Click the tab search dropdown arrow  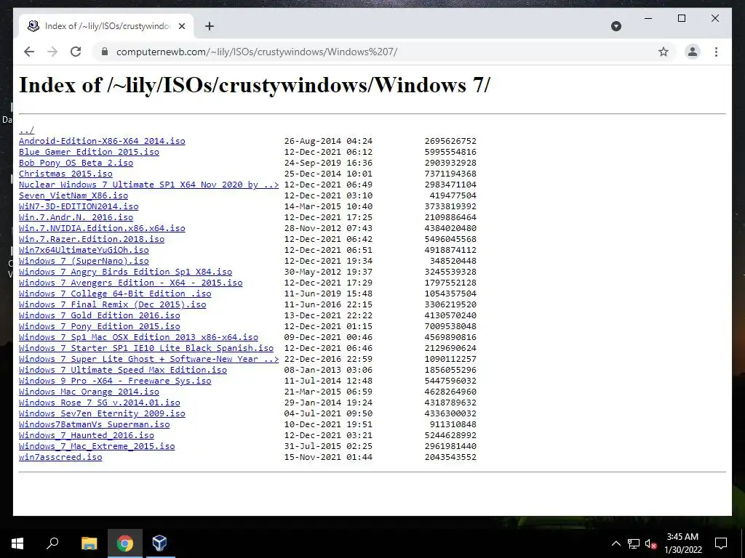click(x=615, y=26)
